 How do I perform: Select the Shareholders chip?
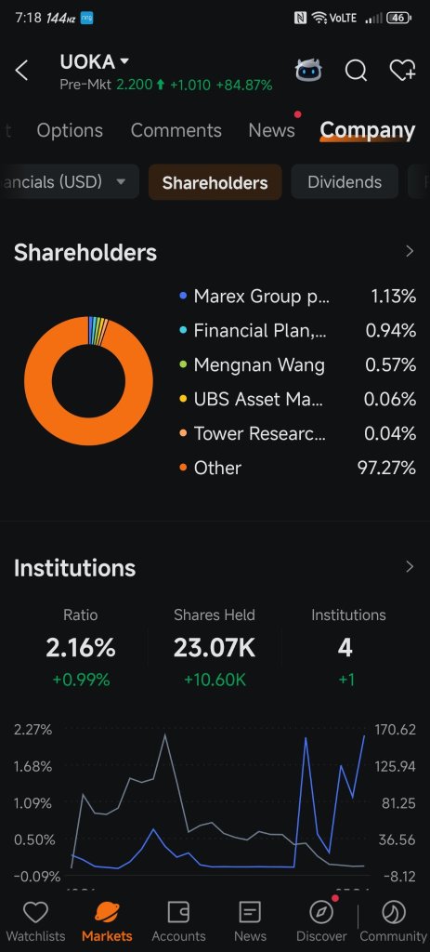(x=215, y=182)
